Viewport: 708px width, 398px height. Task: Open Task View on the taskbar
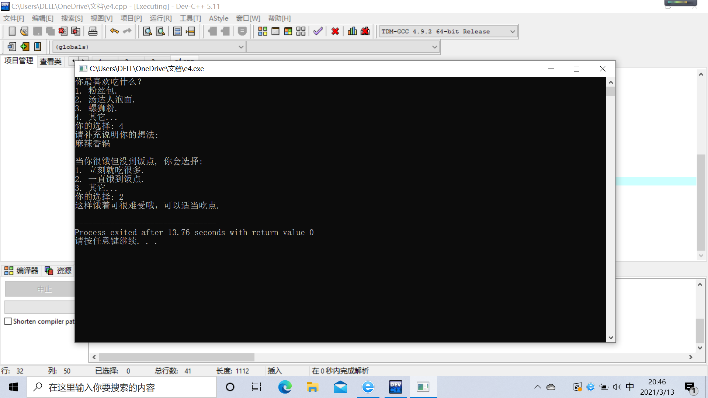click(257, 387)
